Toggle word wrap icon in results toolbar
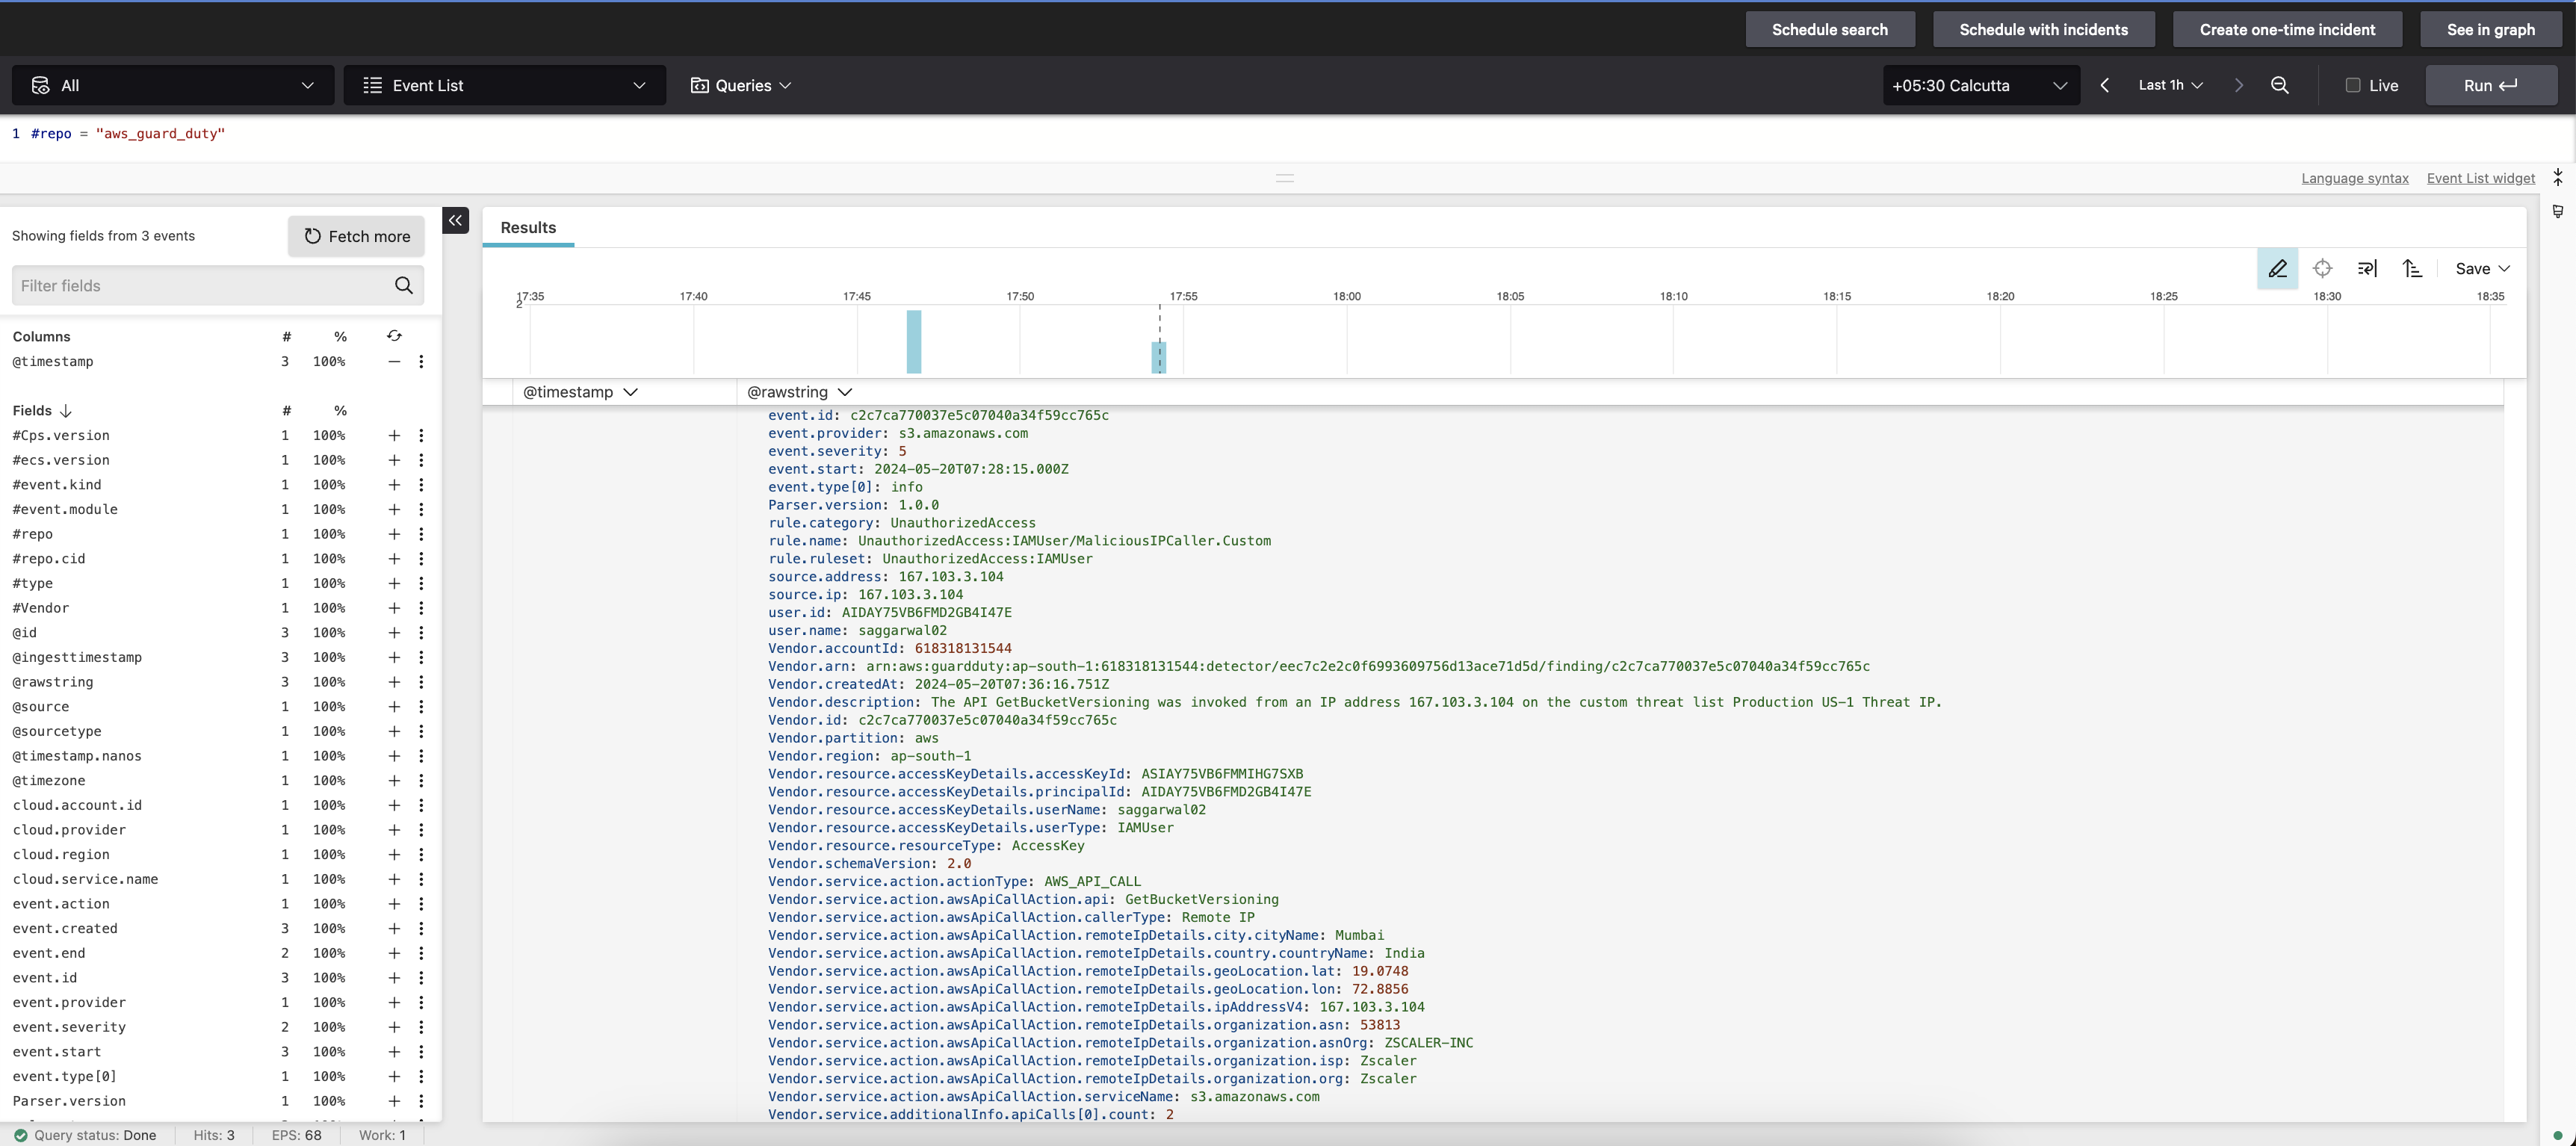 pyautogui.click(x=2367, y=268)
